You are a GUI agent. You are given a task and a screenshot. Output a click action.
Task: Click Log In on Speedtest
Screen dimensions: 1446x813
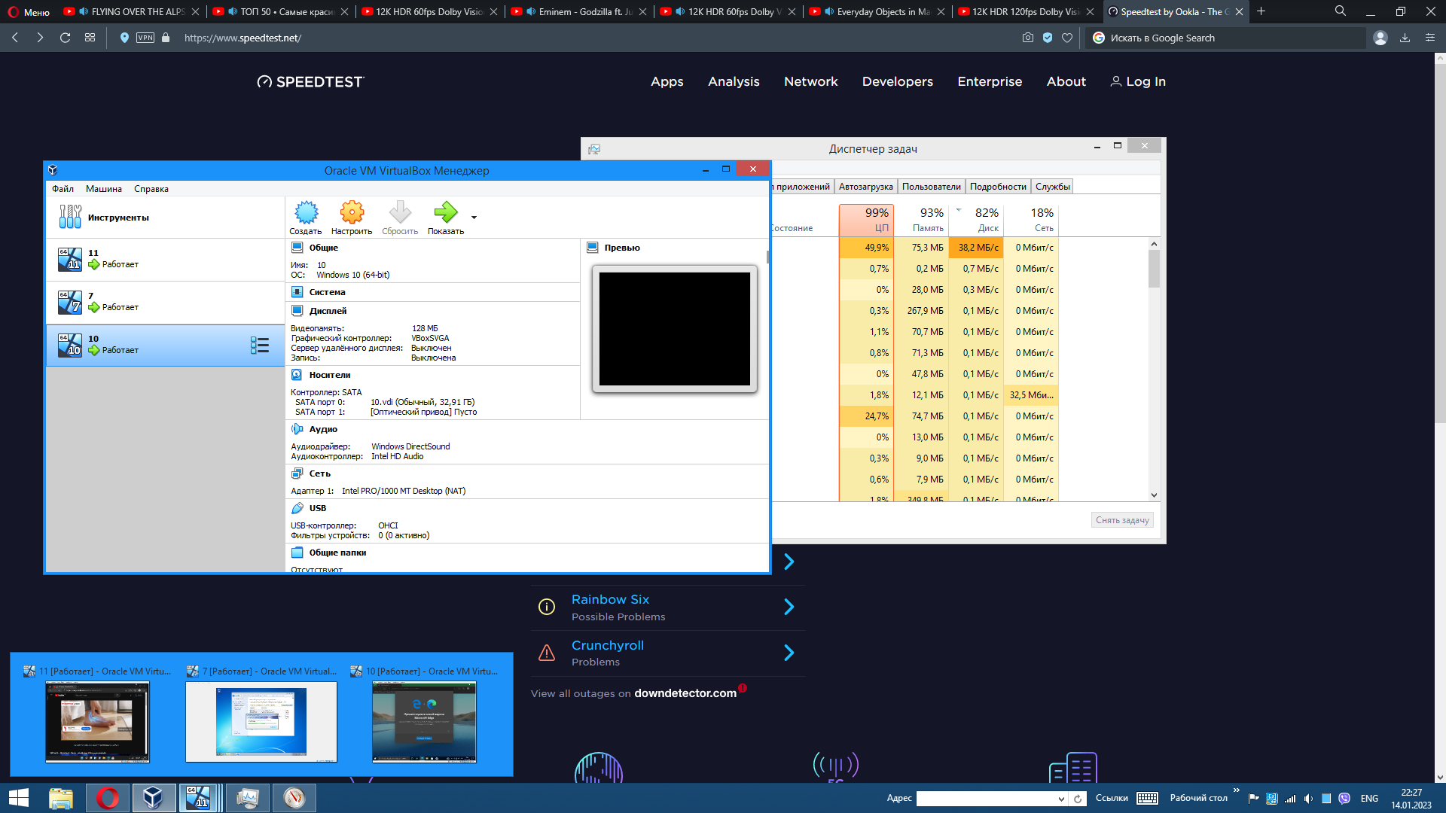(1138, 81)
